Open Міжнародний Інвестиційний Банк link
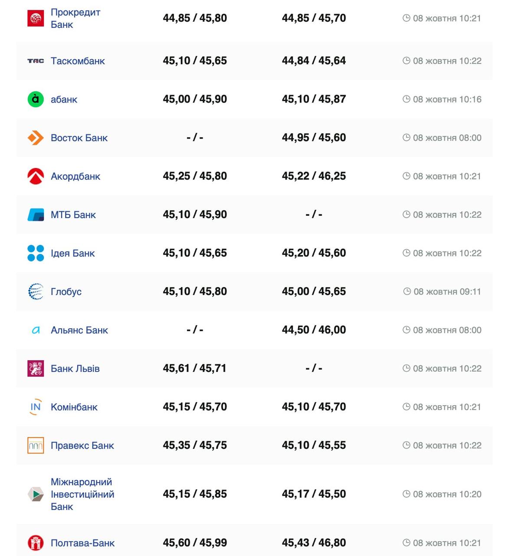 (82, 494)
